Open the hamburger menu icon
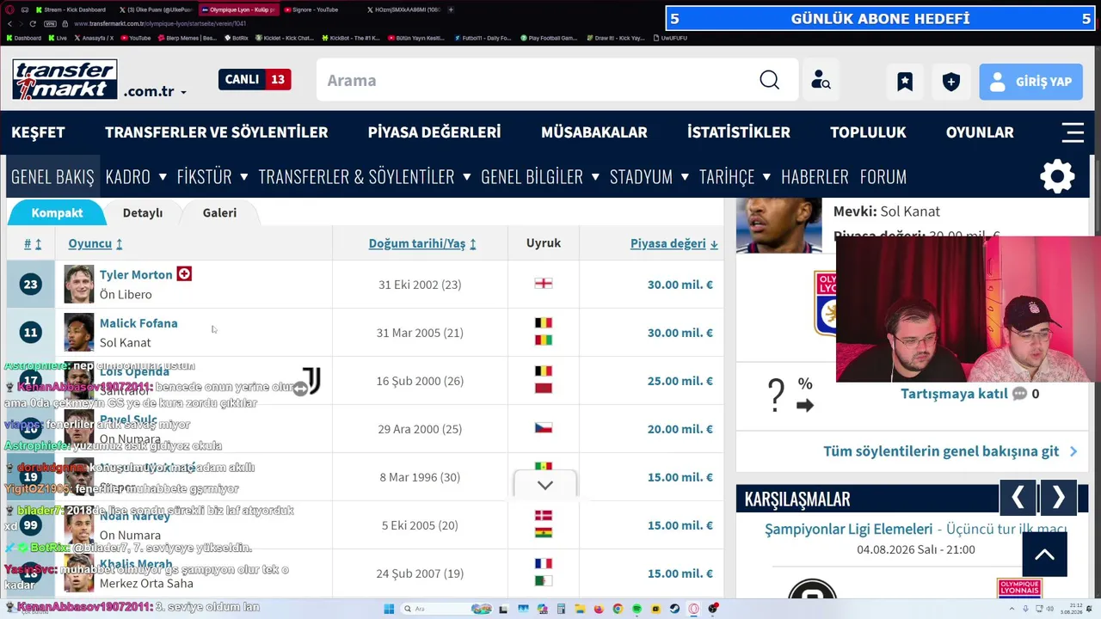 1073,132
